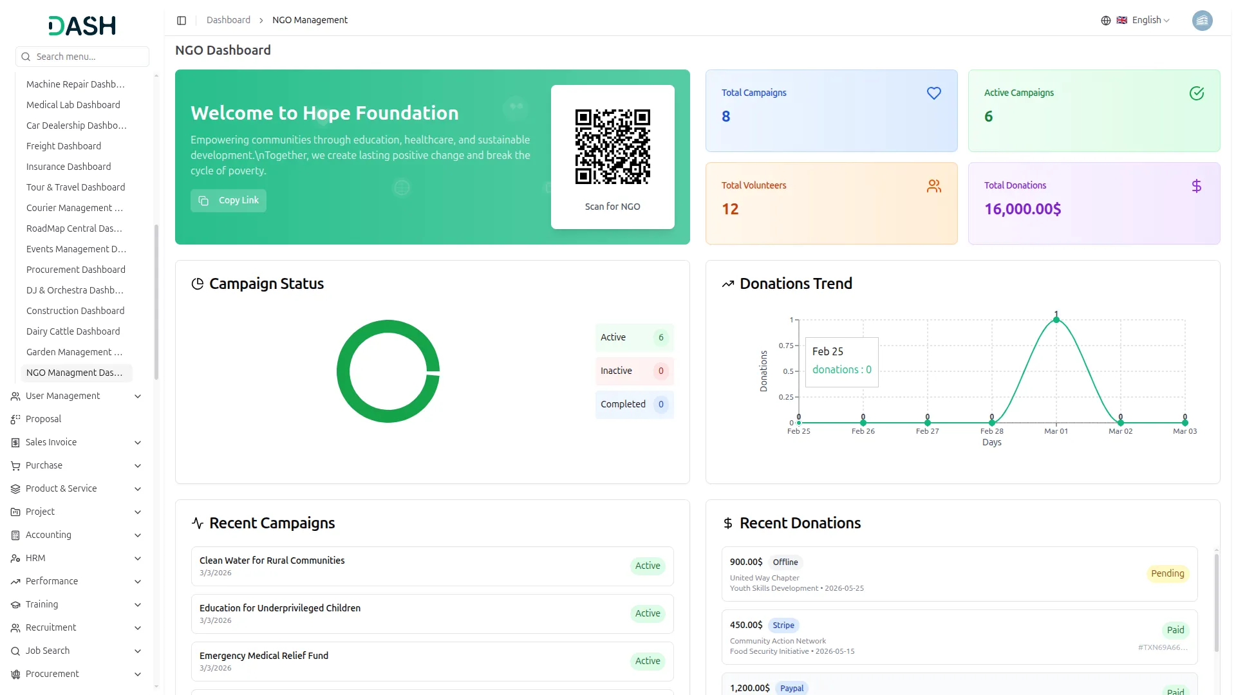Click the NGO QR code image
The image size is (1236, 695).
(612, 147)
